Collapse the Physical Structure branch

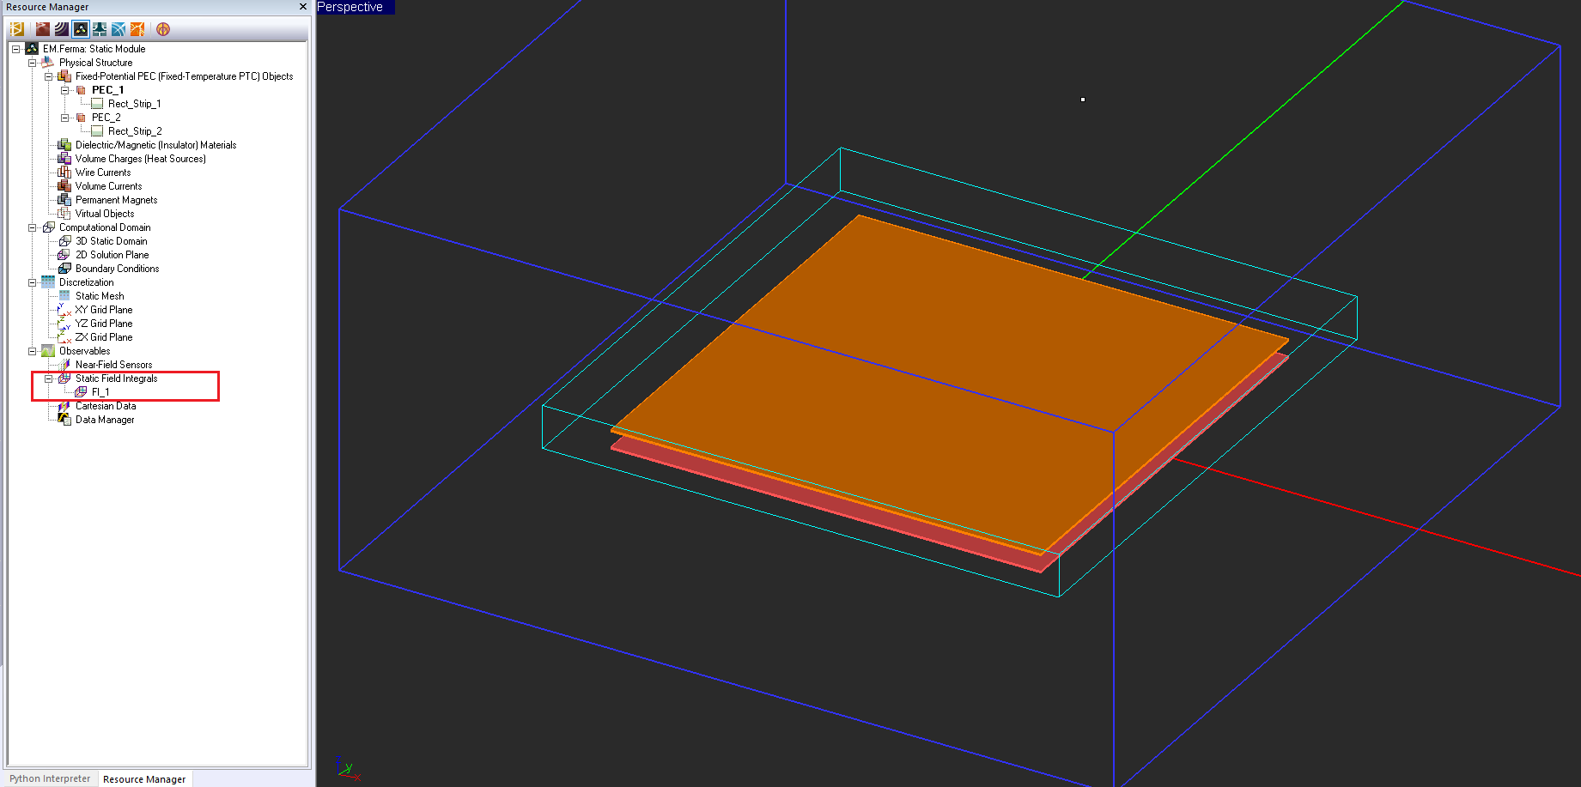[x=32, y=63]
